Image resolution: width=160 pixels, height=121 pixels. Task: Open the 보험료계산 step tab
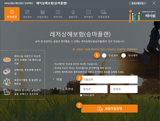click(42, 14)
